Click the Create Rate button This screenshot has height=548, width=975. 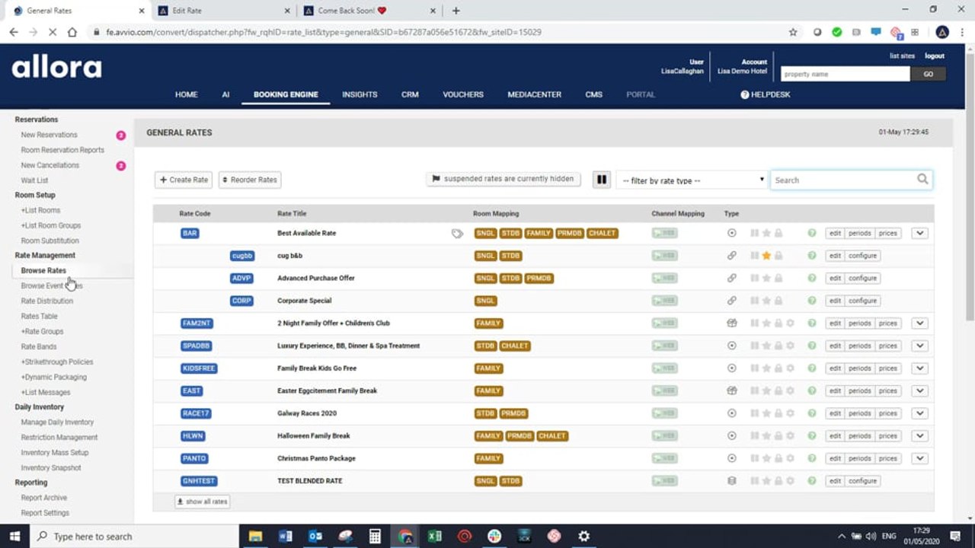click(x=184, y=180)
